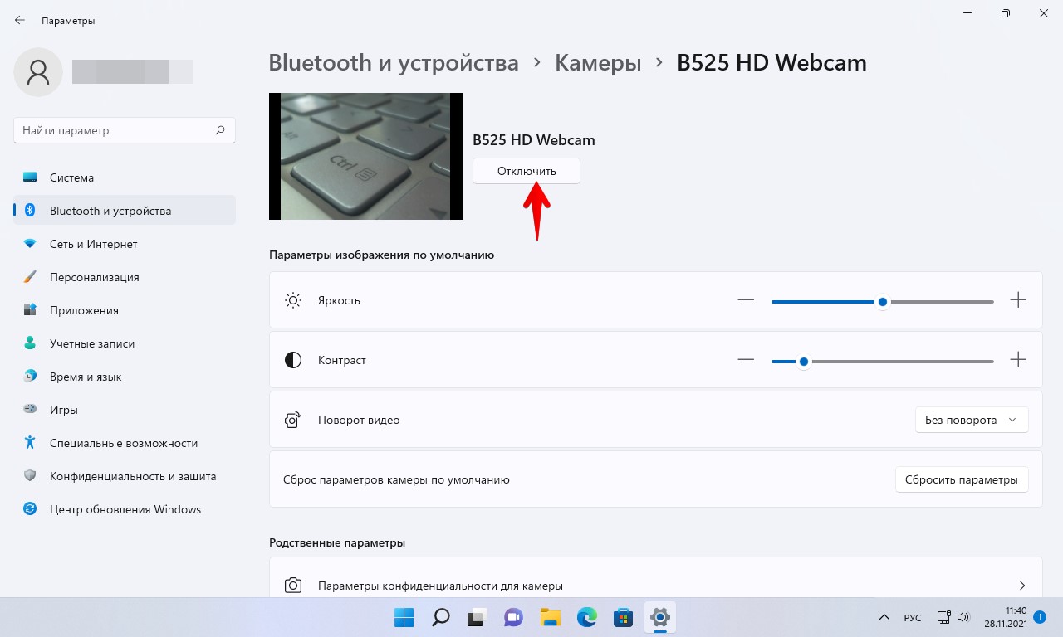This screenshot has width=1063, height=637.
Task: Click the Яркость slider track
Action: [883, 301]
